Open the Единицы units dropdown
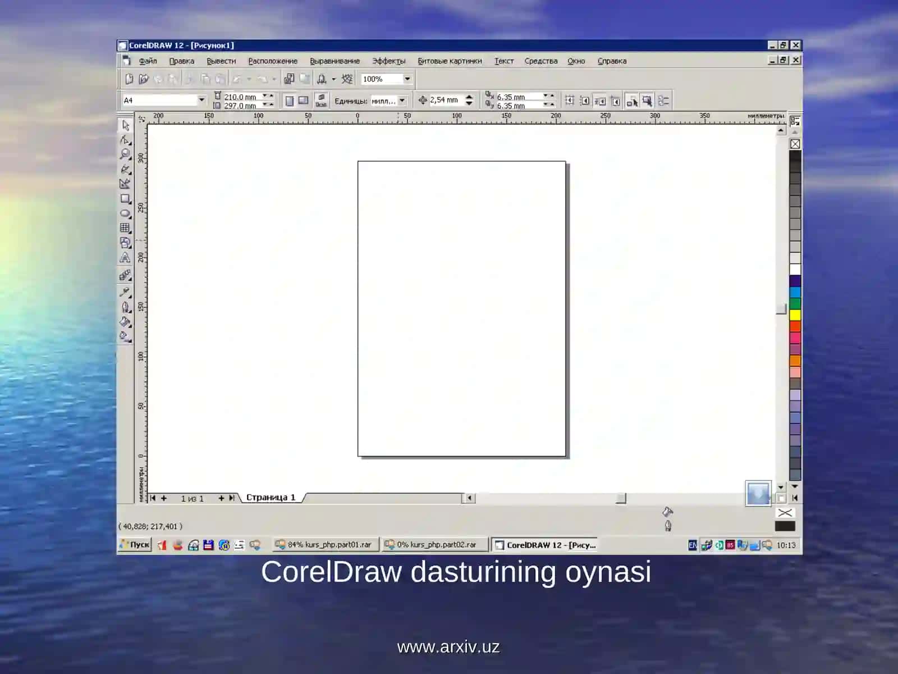Image resolution: width=898 pixels, height=674 pixels. tap(402, 101)
